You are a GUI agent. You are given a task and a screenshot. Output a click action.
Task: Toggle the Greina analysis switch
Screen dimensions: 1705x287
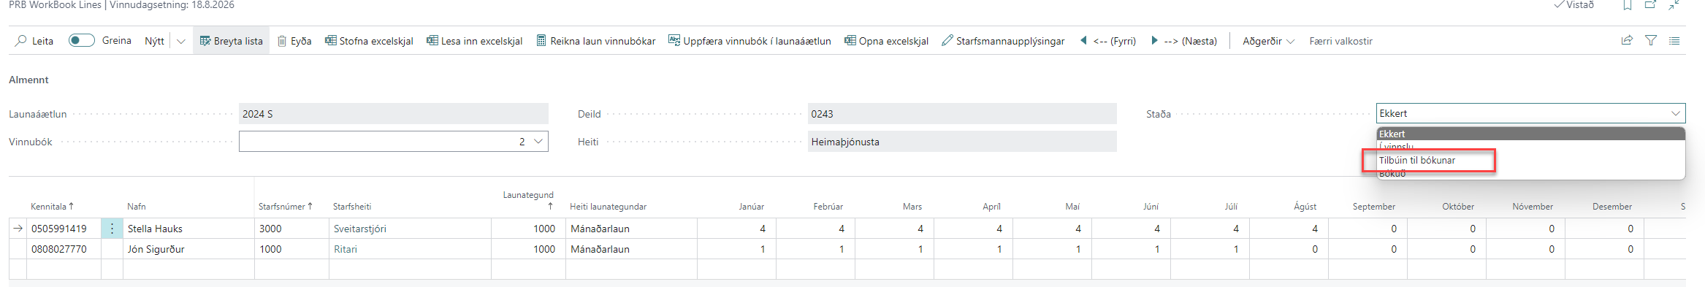click(81, 40)
